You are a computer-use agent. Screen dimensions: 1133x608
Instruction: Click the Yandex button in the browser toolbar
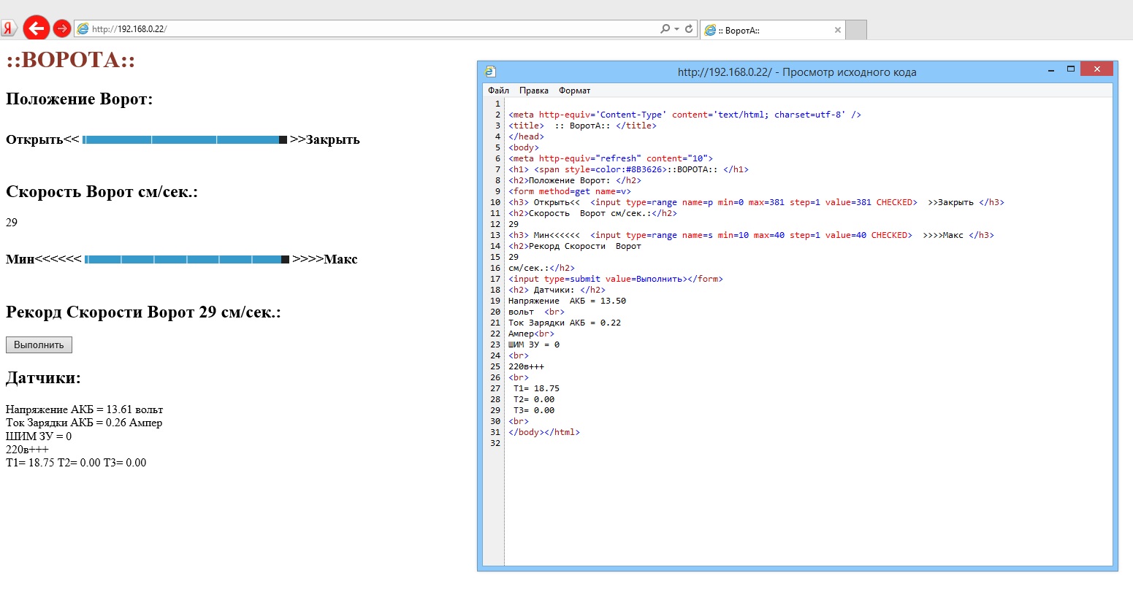(8, 28)
